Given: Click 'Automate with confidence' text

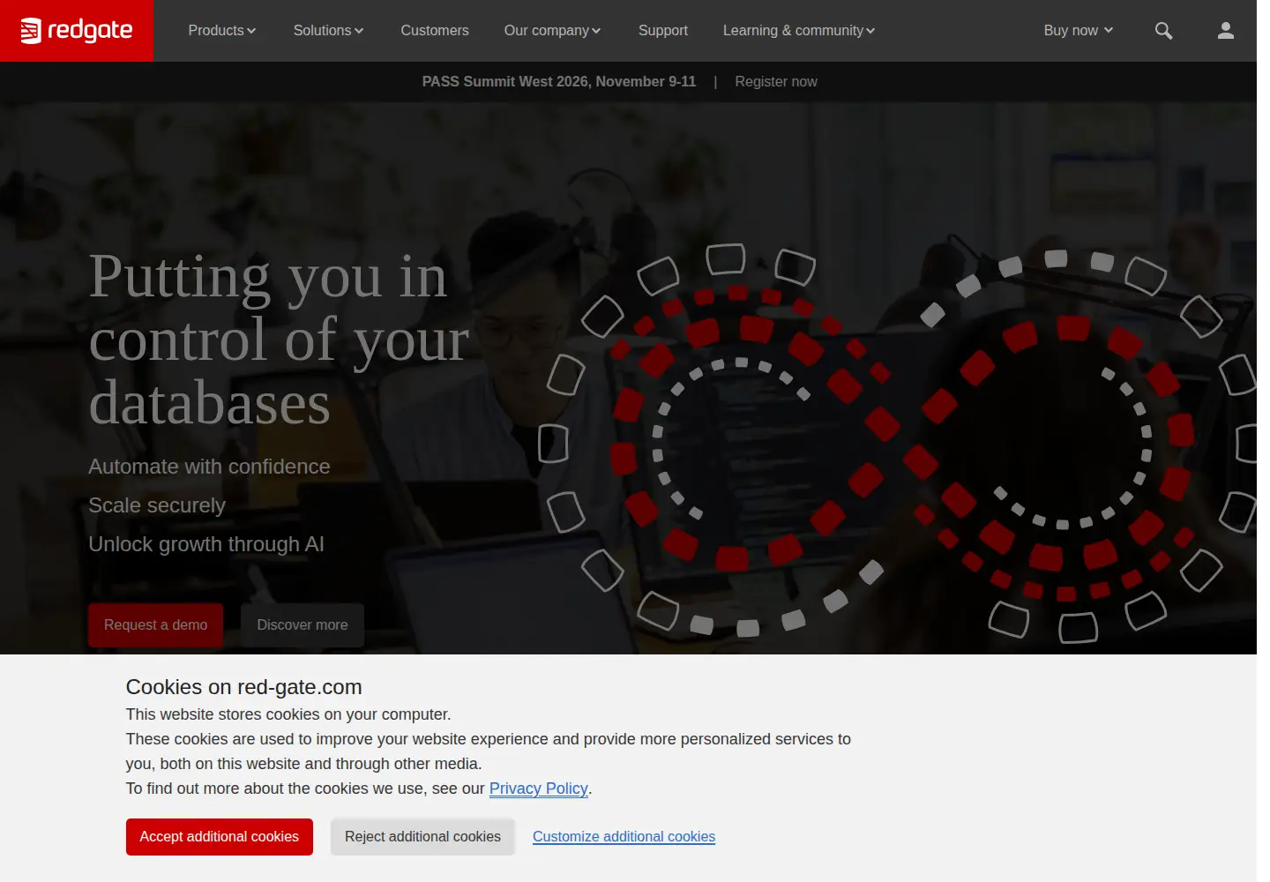Looking at the screenshot, I should click(209, 467).
